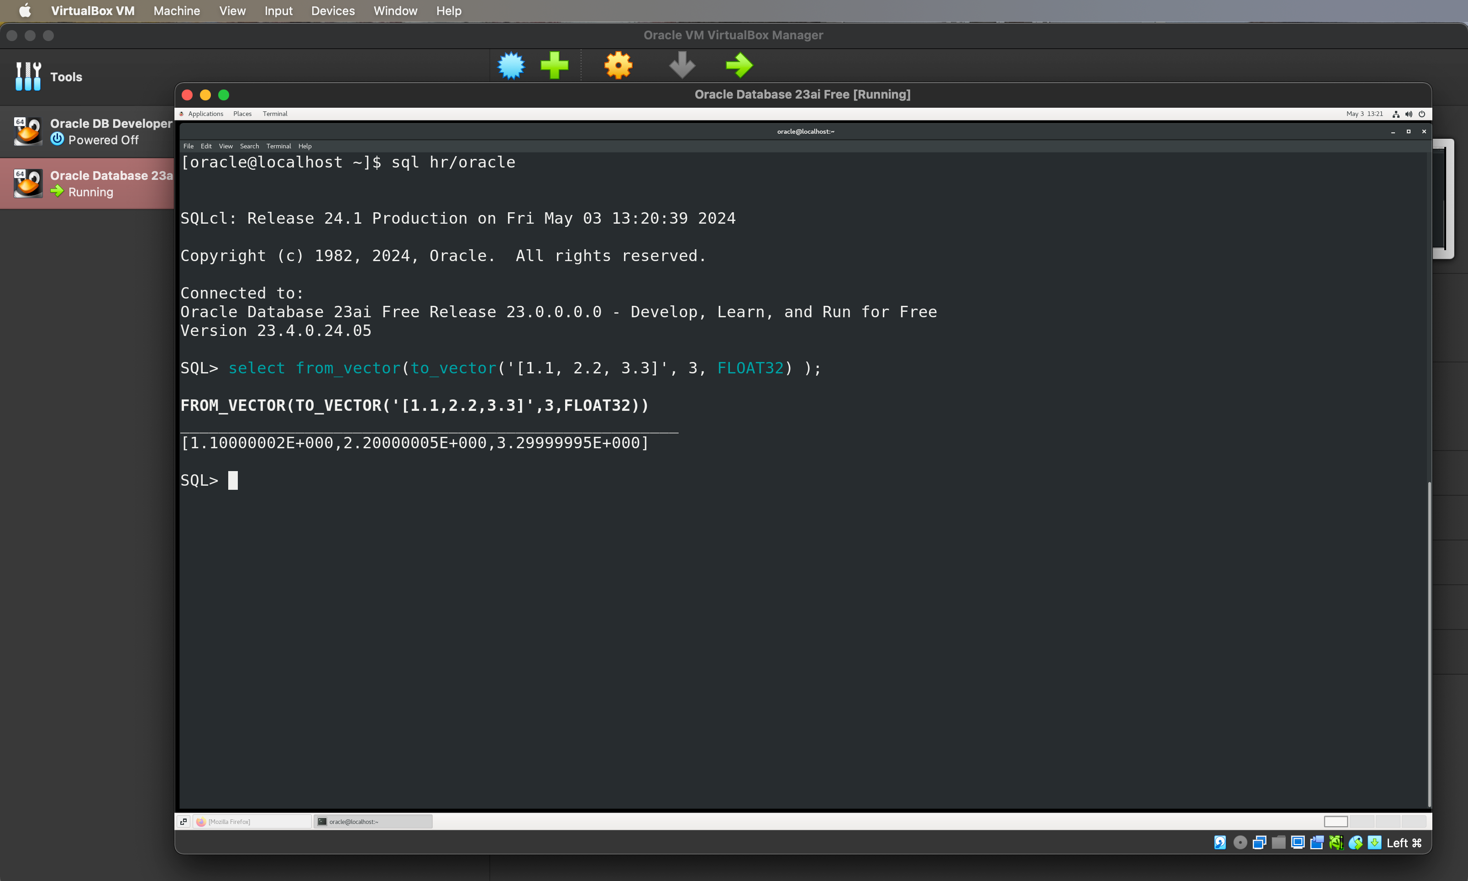Switch to Mozilla Firefox in guest taskbar

pyautogui.click(x=252, y=822)
